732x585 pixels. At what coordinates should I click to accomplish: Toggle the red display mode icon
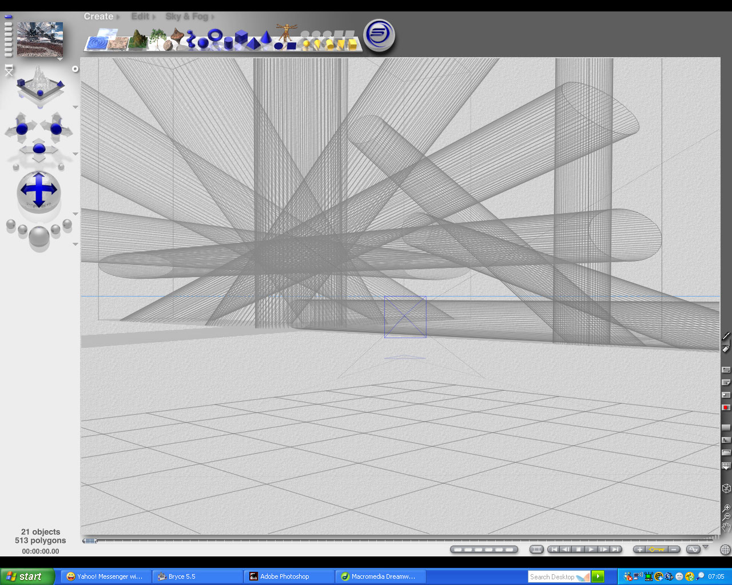click(x=726, y=407)
